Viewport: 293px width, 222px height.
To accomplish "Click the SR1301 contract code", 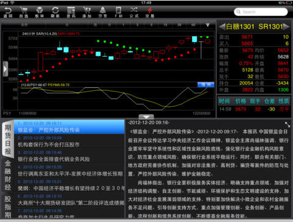I will (x=271, y=26).
